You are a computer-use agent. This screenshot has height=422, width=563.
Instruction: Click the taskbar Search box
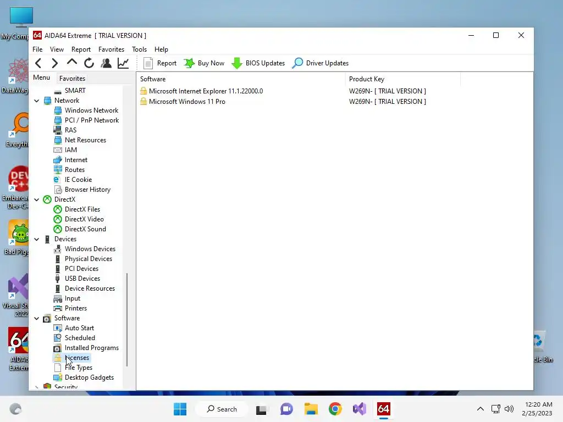click(x=222, y=409)
